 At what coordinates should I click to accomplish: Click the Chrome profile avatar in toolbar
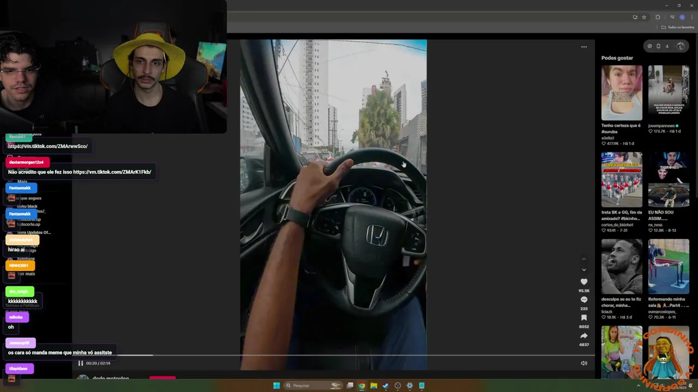coord(682,17)
